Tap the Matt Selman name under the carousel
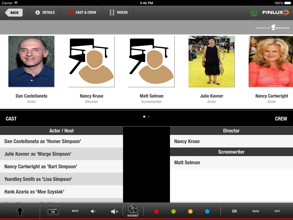293x220 pixels. tap(151, 96)
